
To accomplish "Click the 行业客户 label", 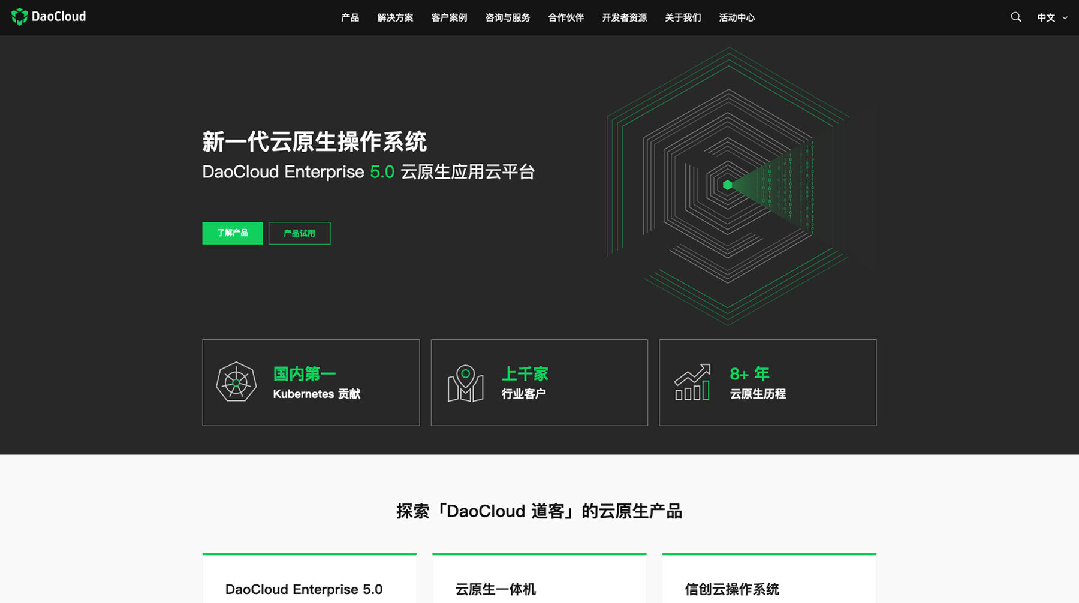I will [523, 394].
